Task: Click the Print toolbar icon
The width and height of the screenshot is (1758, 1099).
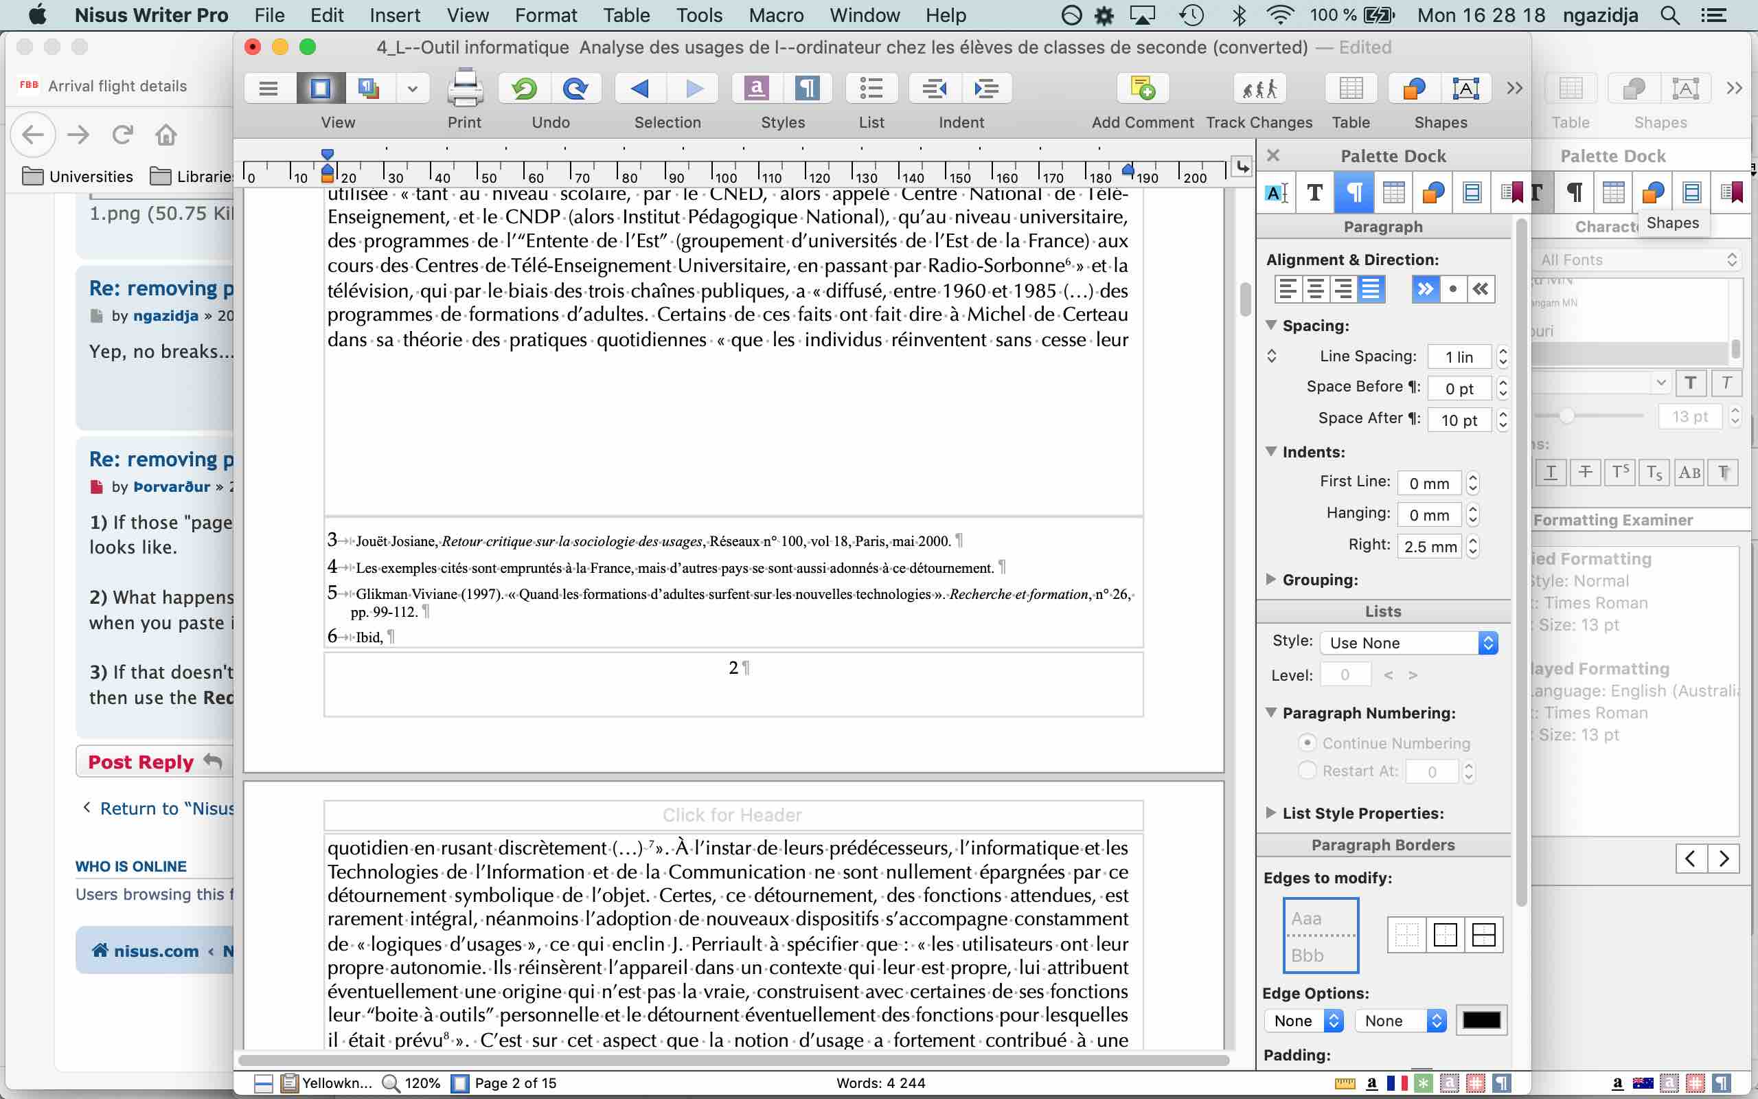Action: click(x=465, y=89)
